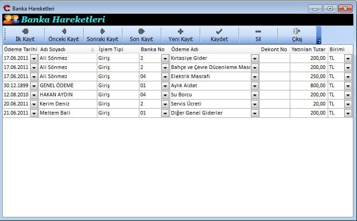Open Banka No dropdown in HAKAN AYDIN row
357x221 pixels.
(x=165, y=95)
